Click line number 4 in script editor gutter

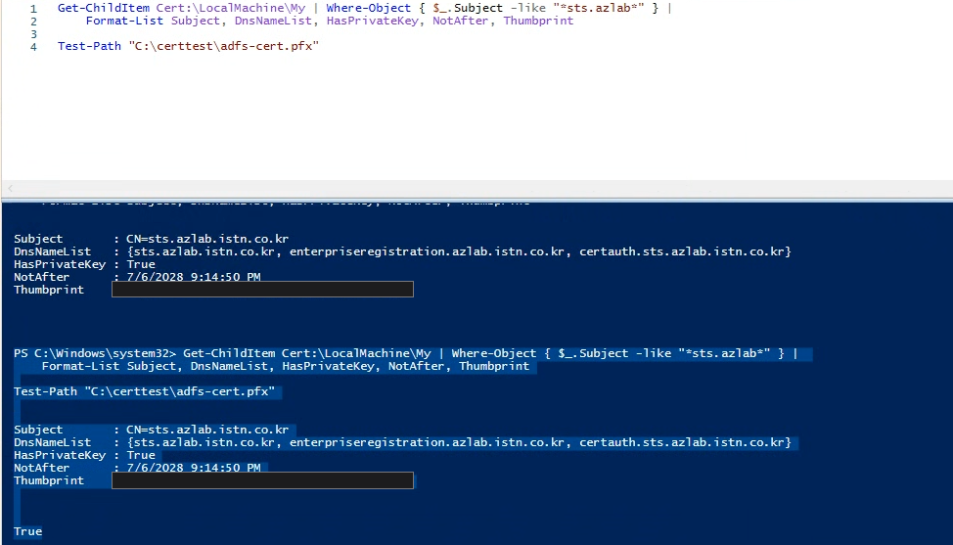[x=33, y=47]
